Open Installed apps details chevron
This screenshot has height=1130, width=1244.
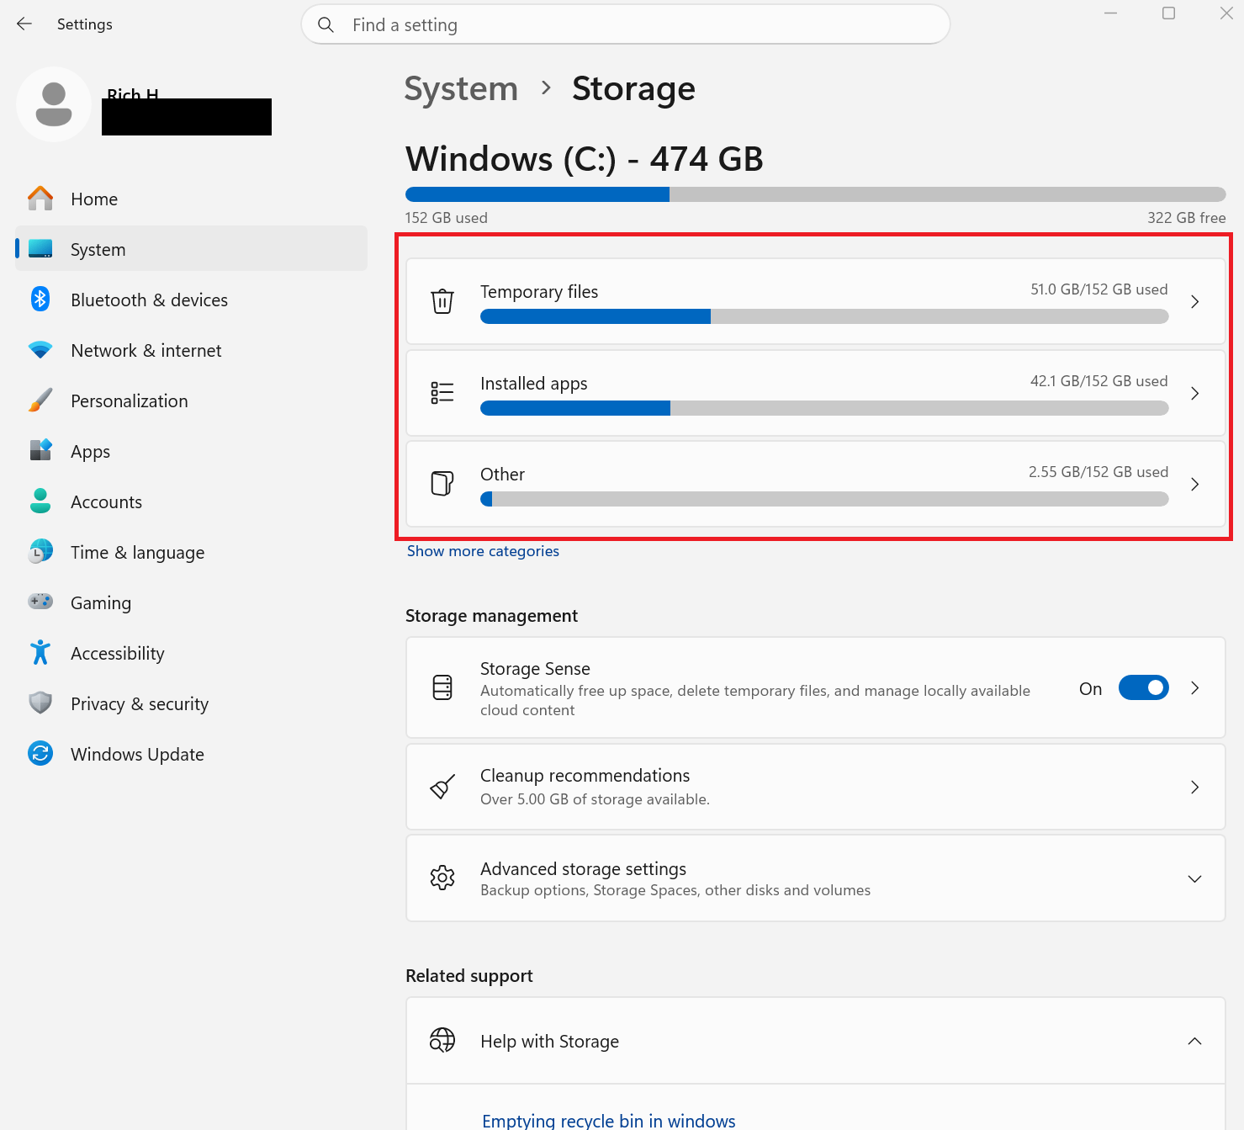click(x=1194, y=393)
